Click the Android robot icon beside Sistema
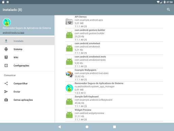The height and width of the screenshot is (131, 174). click(6, 49)
